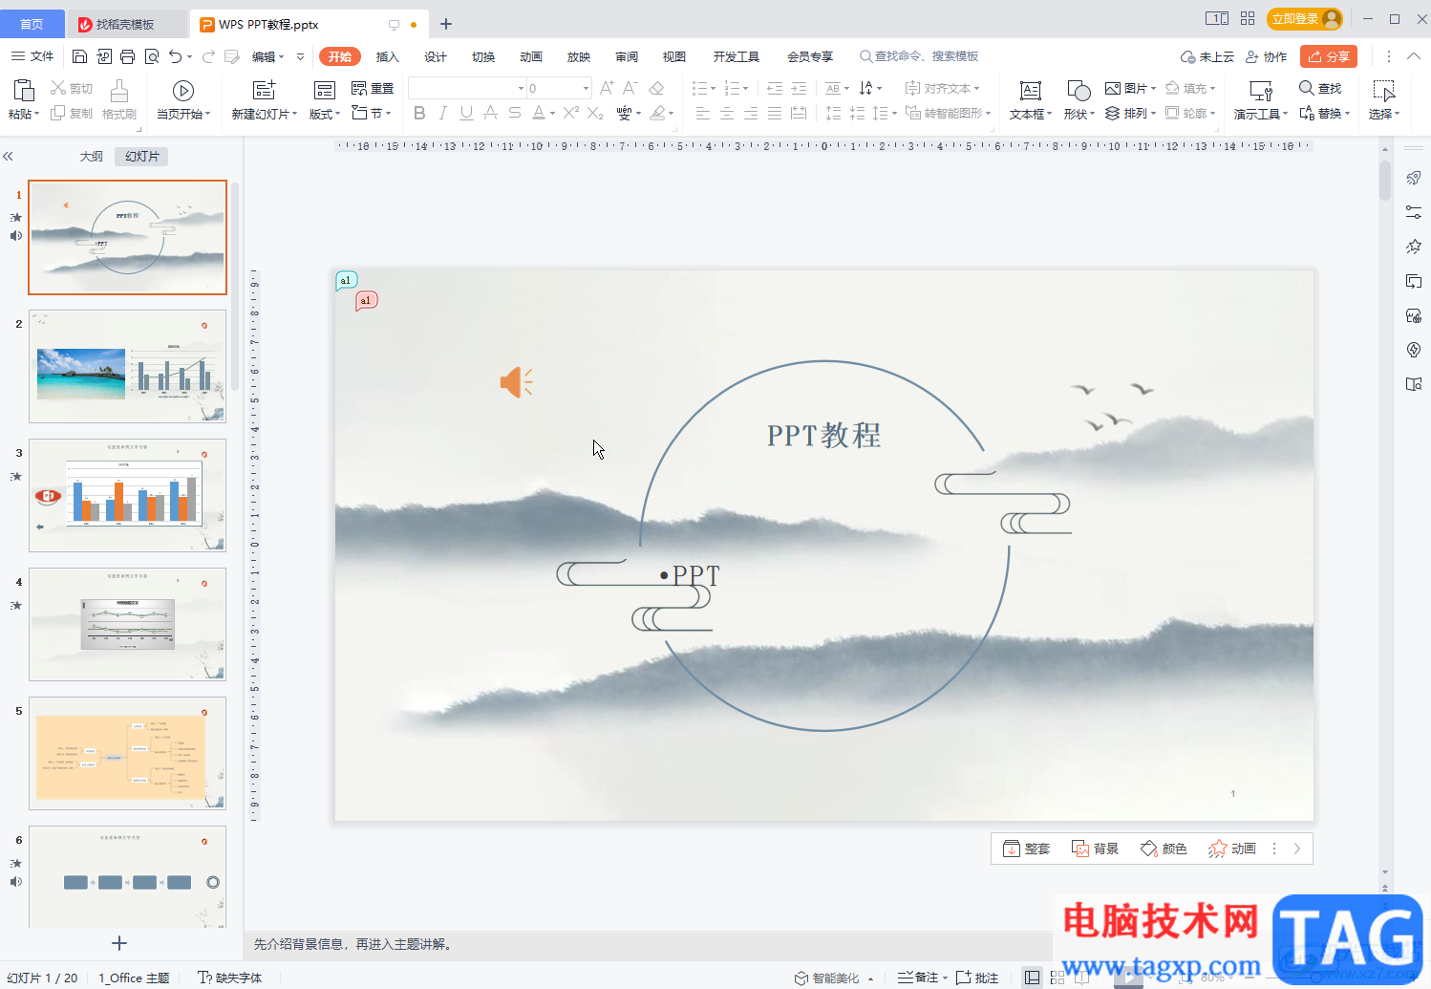This screenshot has width=1431, height=989.
Task: Open the 动画 ribbon tab
Action: (x=530, y=56)
